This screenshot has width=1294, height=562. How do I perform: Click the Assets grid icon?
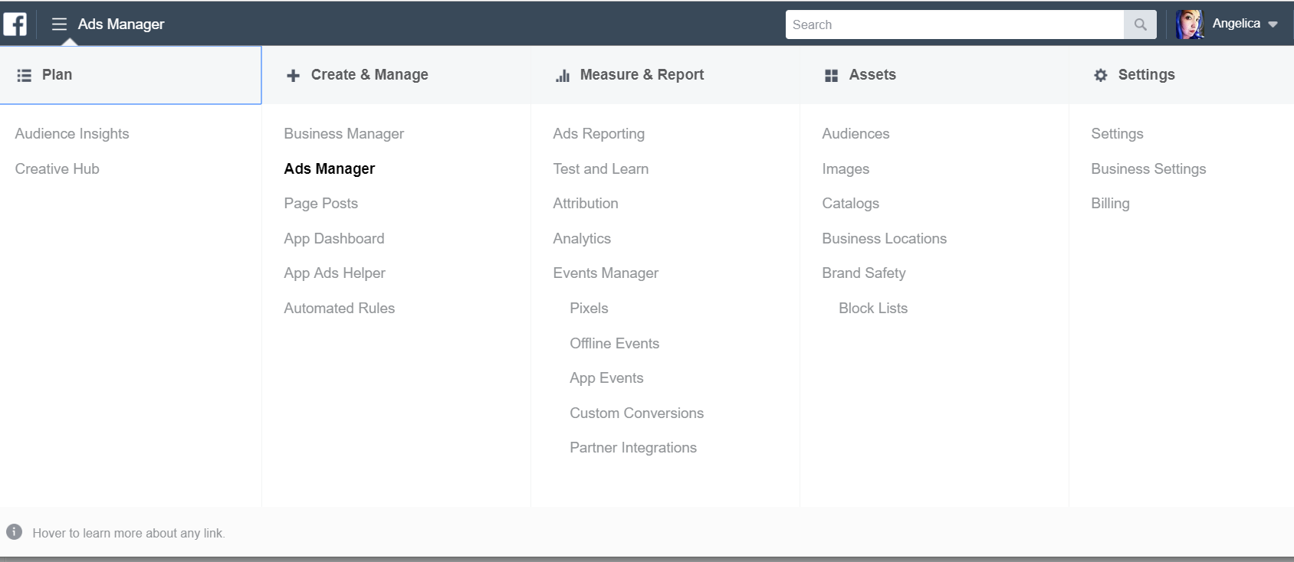(831, 75)
